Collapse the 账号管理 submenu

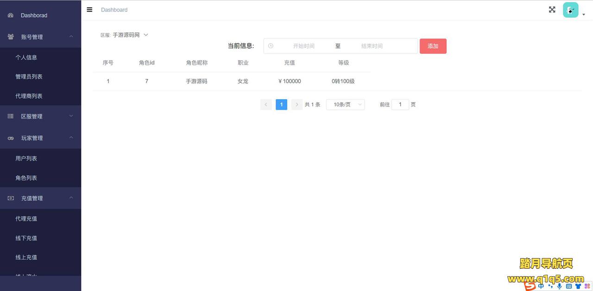tap(71, 37)
